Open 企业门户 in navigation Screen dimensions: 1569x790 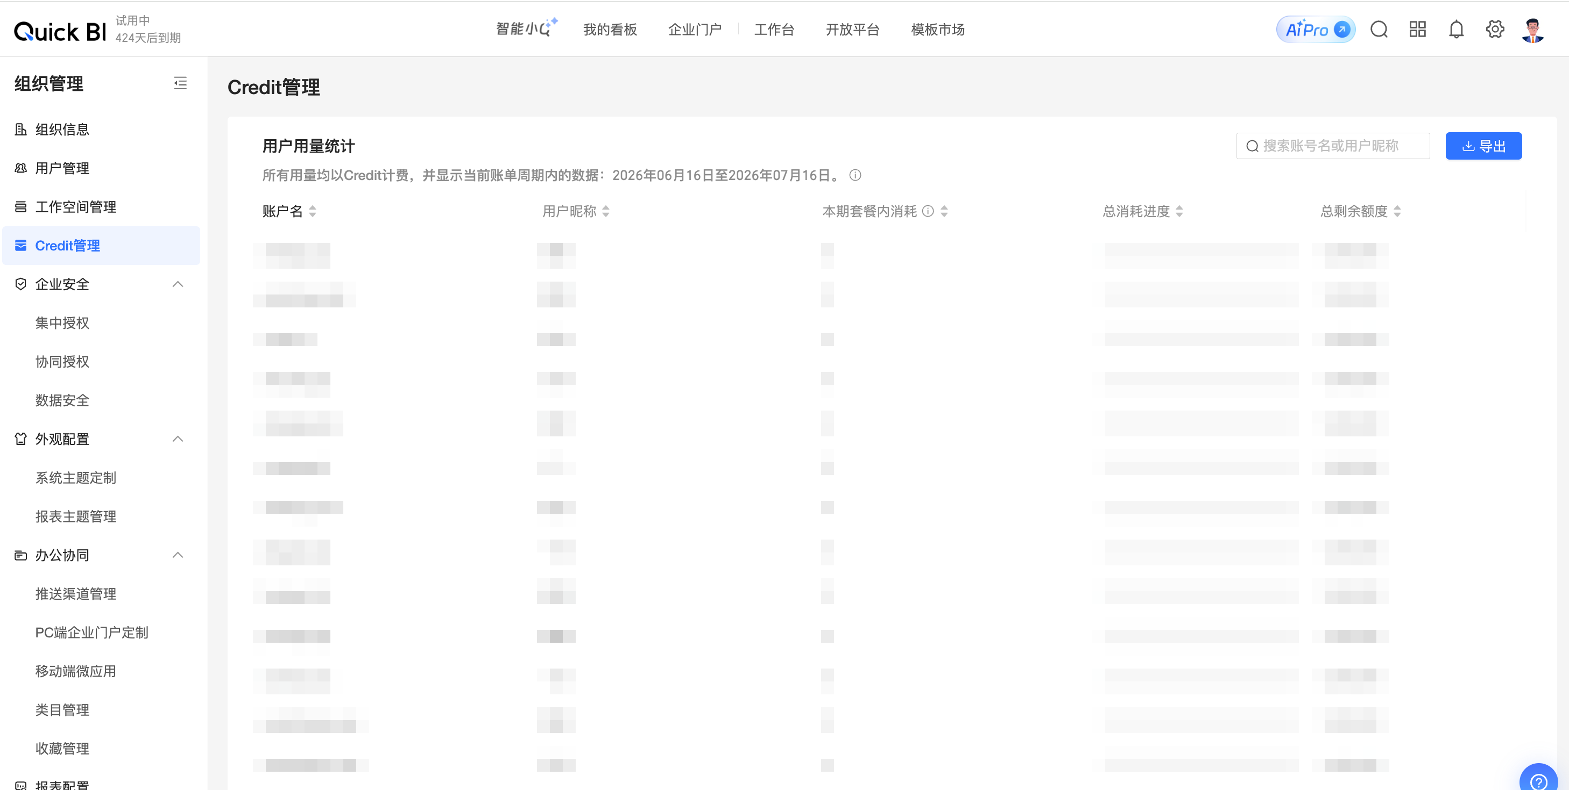pyautogui.click(x=695, y=29)
